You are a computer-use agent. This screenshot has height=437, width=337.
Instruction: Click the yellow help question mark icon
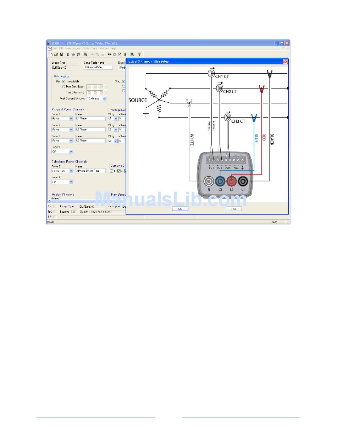(139, 54)
